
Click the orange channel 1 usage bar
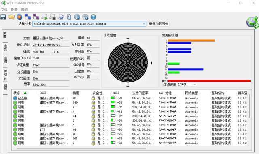tap(191, 40)
